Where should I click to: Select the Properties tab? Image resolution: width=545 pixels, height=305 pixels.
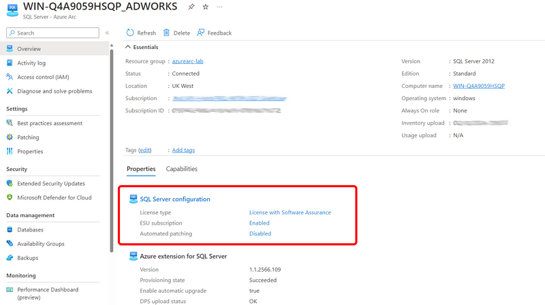click(141, 169)
